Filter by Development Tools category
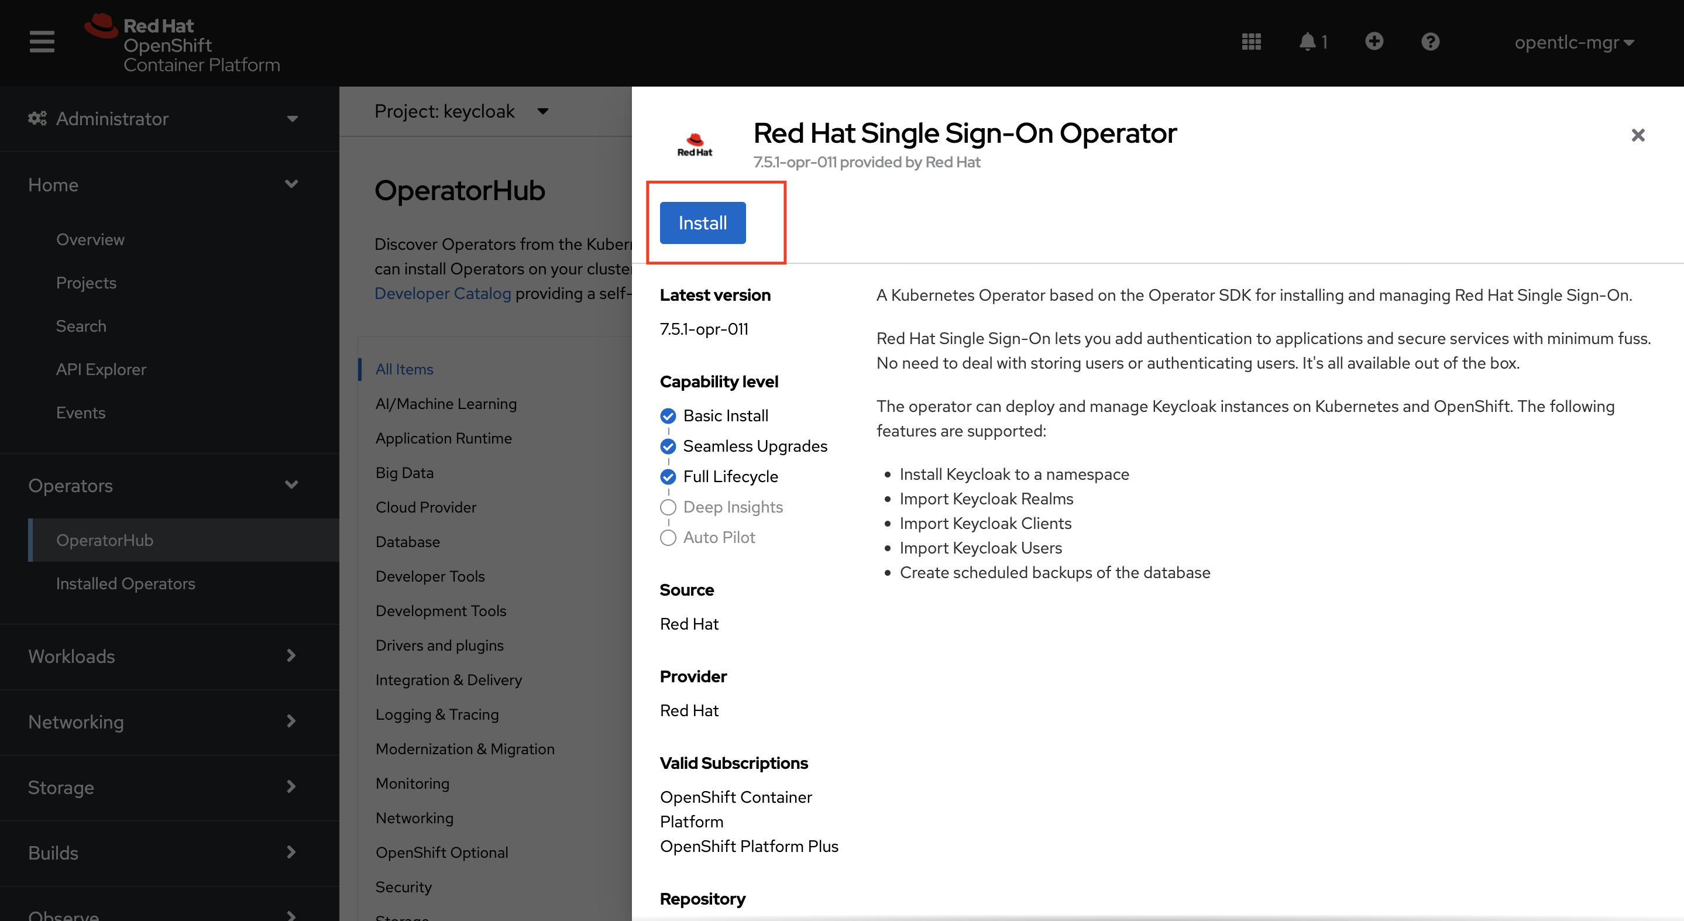This screenshot has height=921, width=1684. tap(441, 610)
